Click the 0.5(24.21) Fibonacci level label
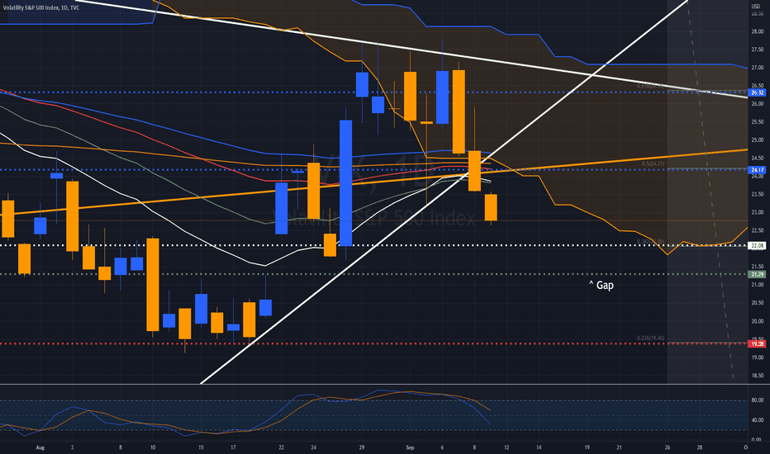Screen dimensions: 770x454 pyautogui.click(x=653, y=163)
